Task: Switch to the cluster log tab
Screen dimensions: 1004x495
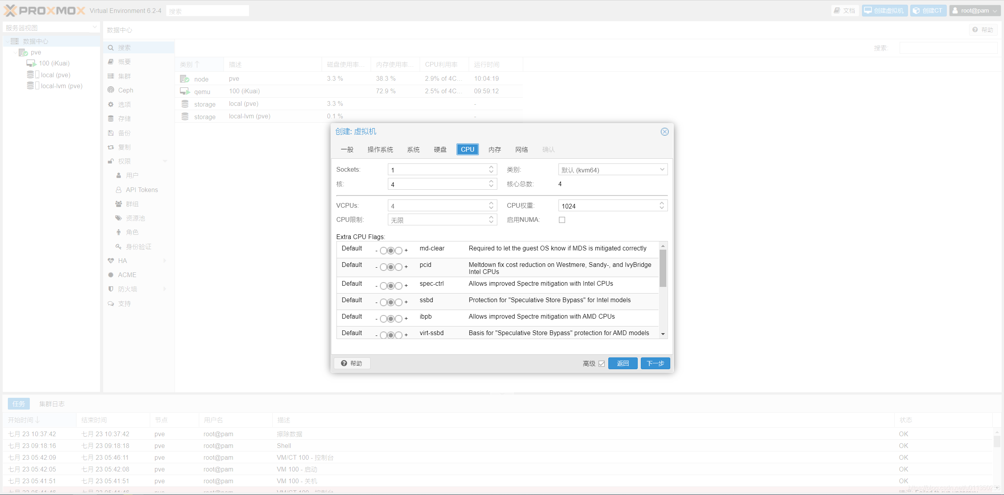Action: click(x=52, y=404)
